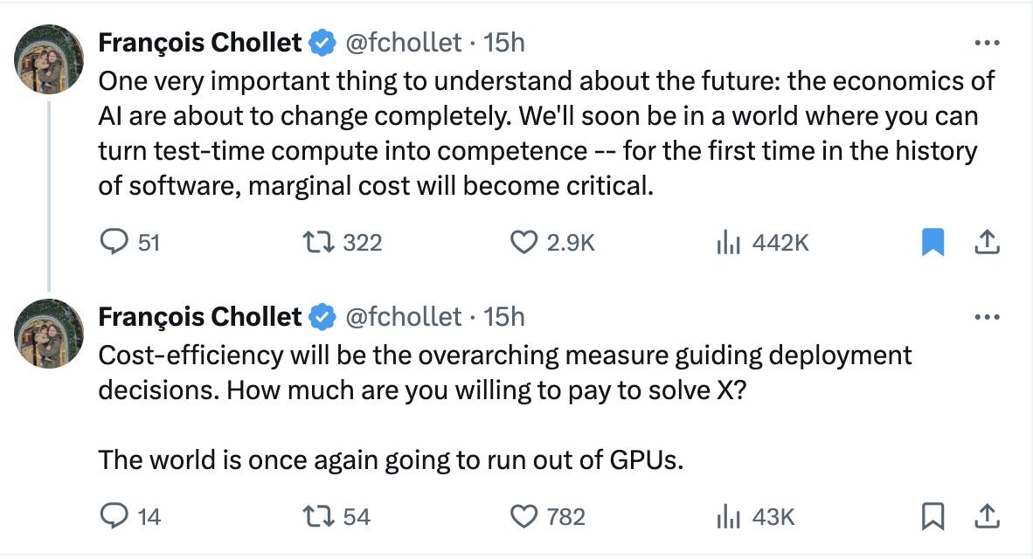Open François Chollet's profile from first tweet name

click(x=200, y=42)
